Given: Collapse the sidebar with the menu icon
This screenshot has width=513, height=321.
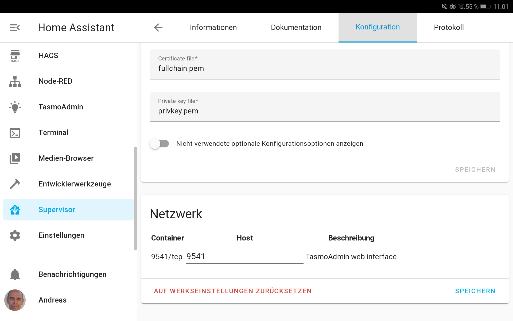Looking at the screenshot, I should tap(15, 27).
